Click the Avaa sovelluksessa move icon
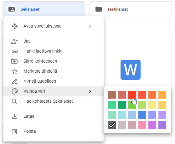Screen dimensions: 175x144 (x=15, y=26)
